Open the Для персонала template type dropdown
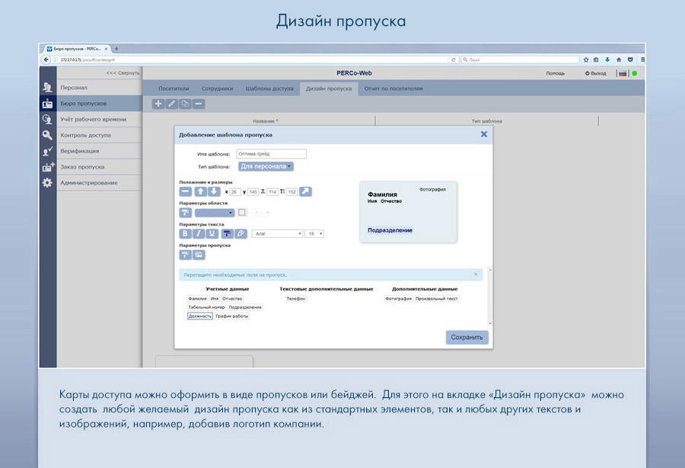The image size is (685, 468). pyautogui.click(x=266, y=166)
